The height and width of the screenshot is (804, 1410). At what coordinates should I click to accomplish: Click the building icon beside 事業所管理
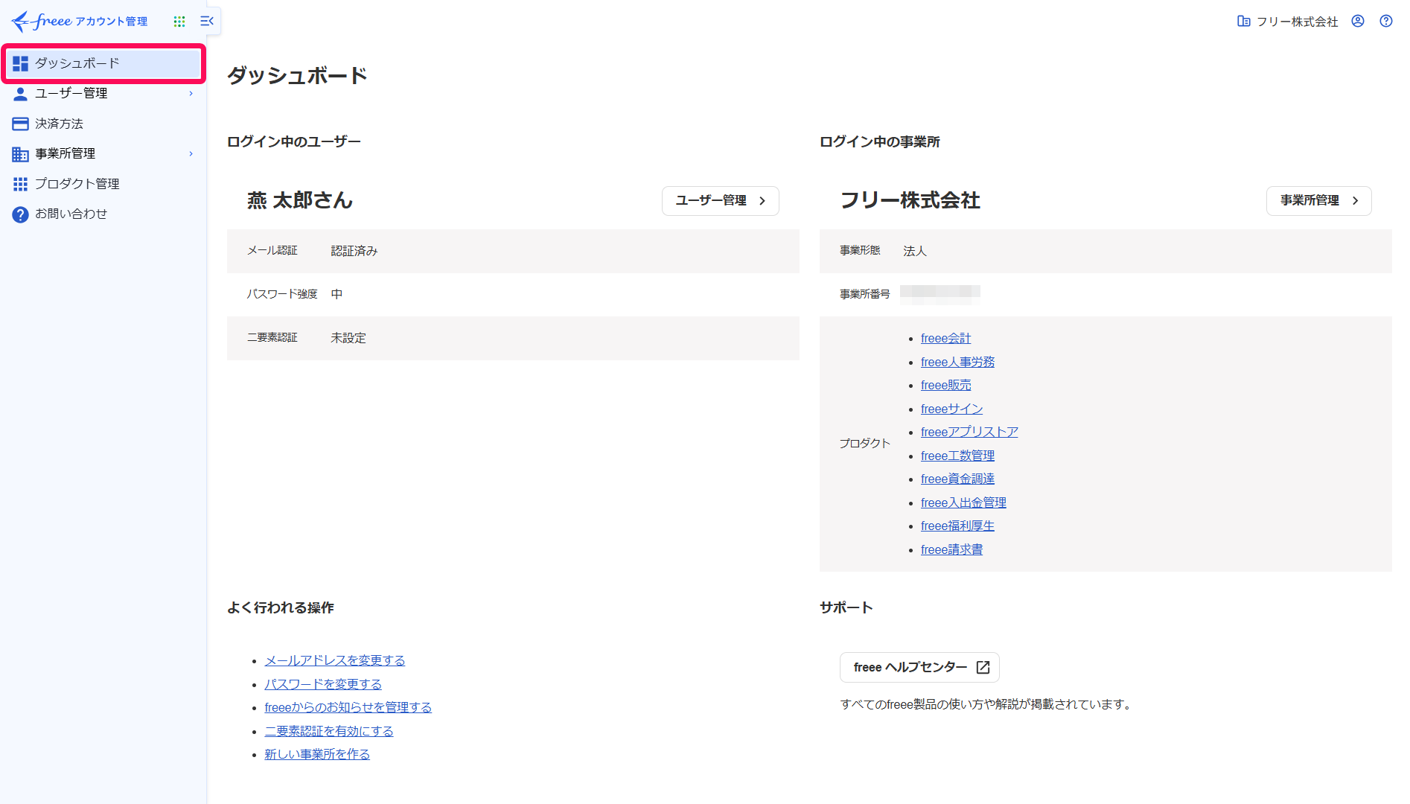[x=20, y=154]
